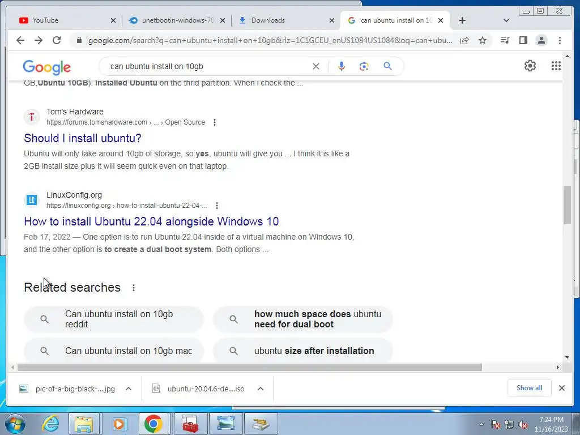
Task: Open options next to Related searches heading
Action: [x=134, y=288]
